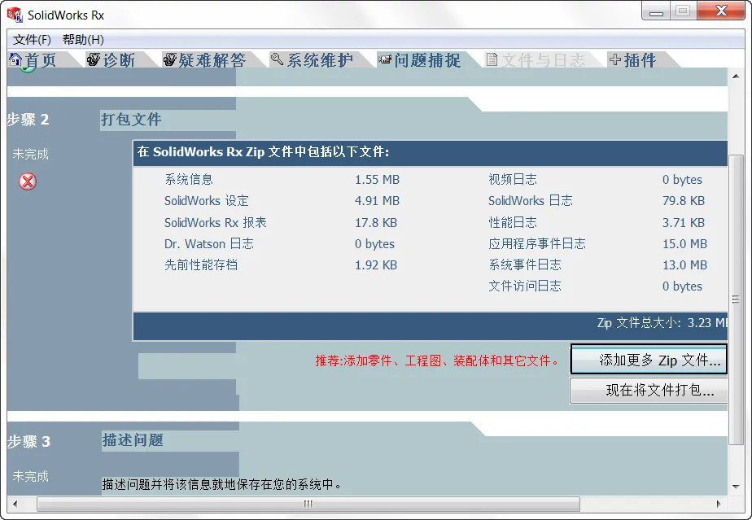Go to the 系统维护 tab
The height and width of the screenshot is (520, 752).
pyautogui.click(x=320, y=60)
